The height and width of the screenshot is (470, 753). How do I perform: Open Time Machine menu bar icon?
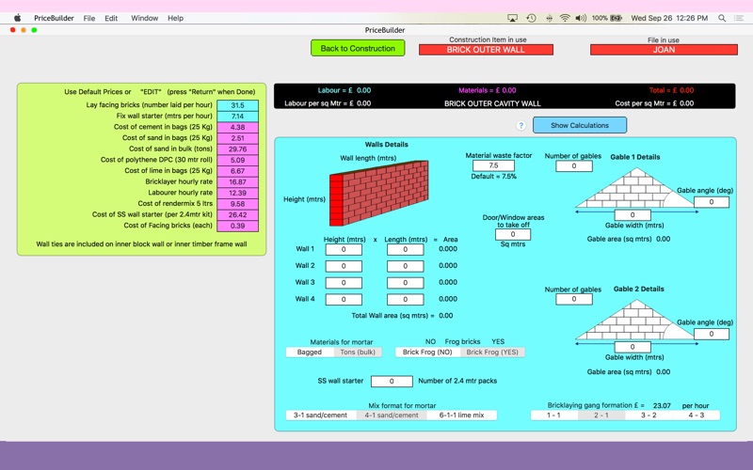click(531, 18)
